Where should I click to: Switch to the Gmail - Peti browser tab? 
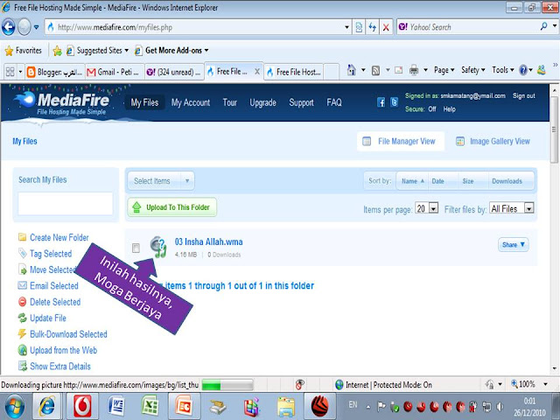(x=115, y=72)
